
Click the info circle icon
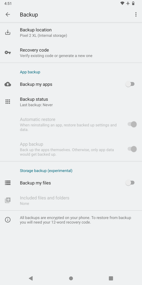8,220
